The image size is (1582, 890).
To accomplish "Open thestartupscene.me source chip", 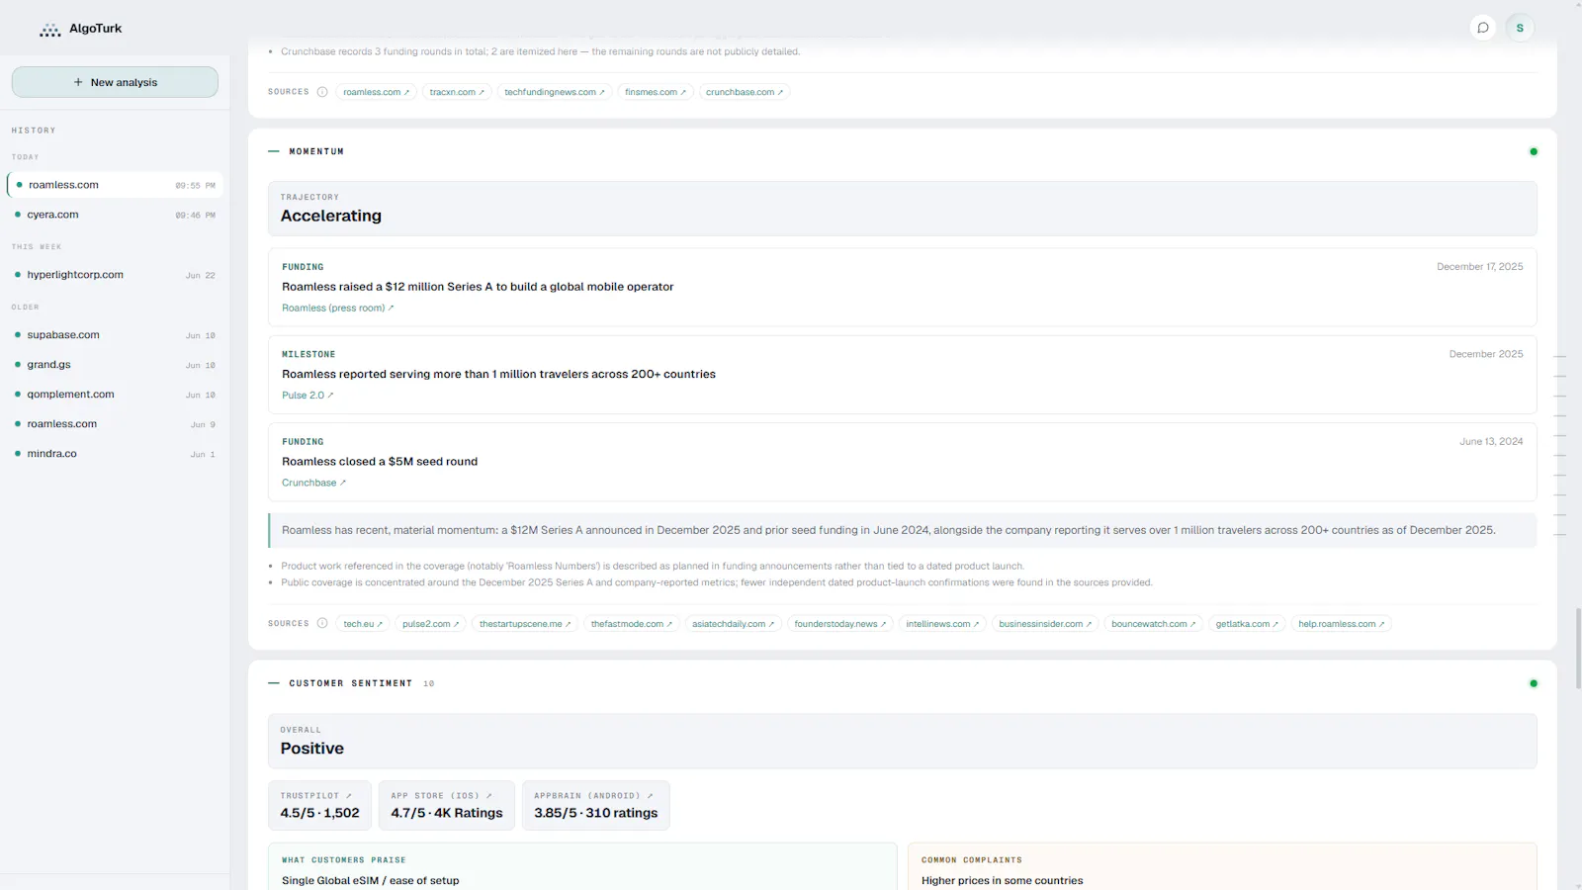I will [525, 624].
